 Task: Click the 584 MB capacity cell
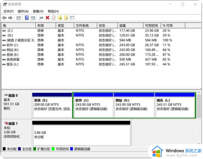tap(125, 40)
